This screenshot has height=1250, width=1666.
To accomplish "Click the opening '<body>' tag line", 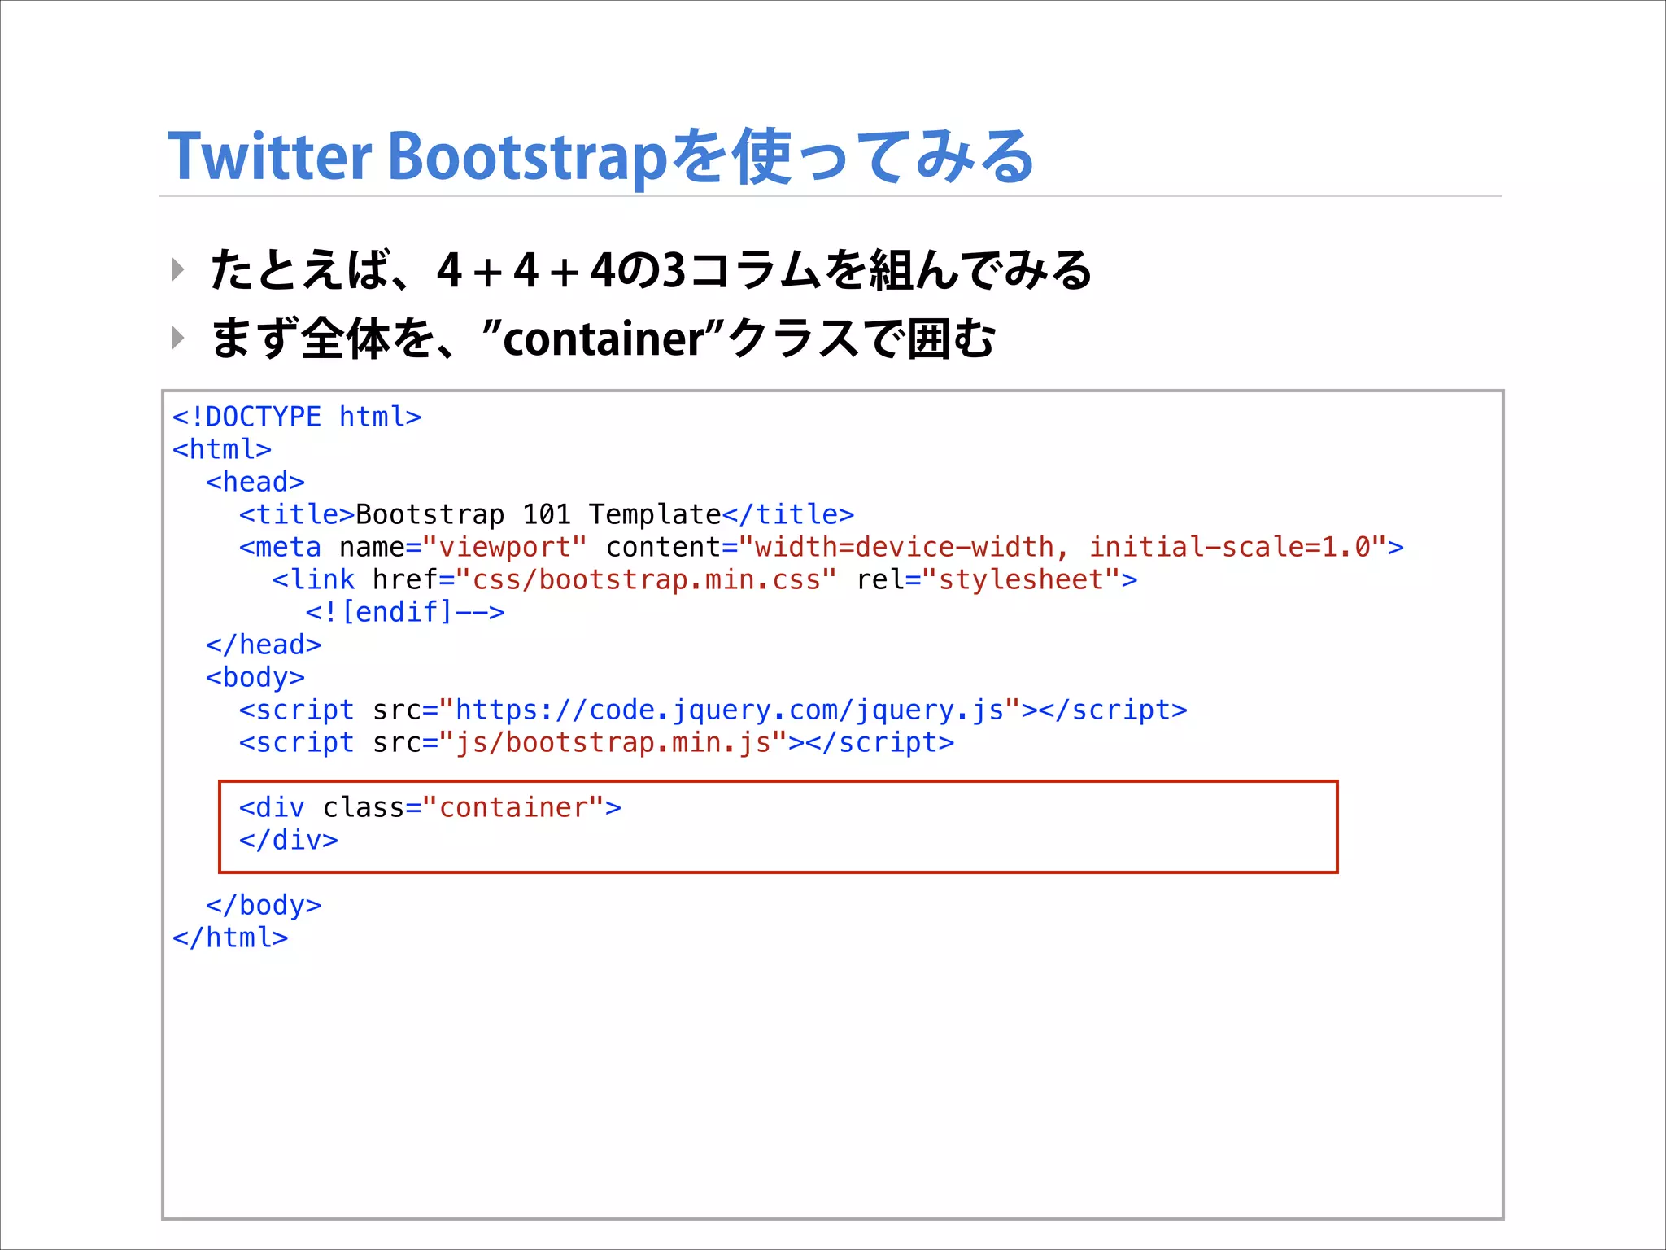I will [255, 677].
